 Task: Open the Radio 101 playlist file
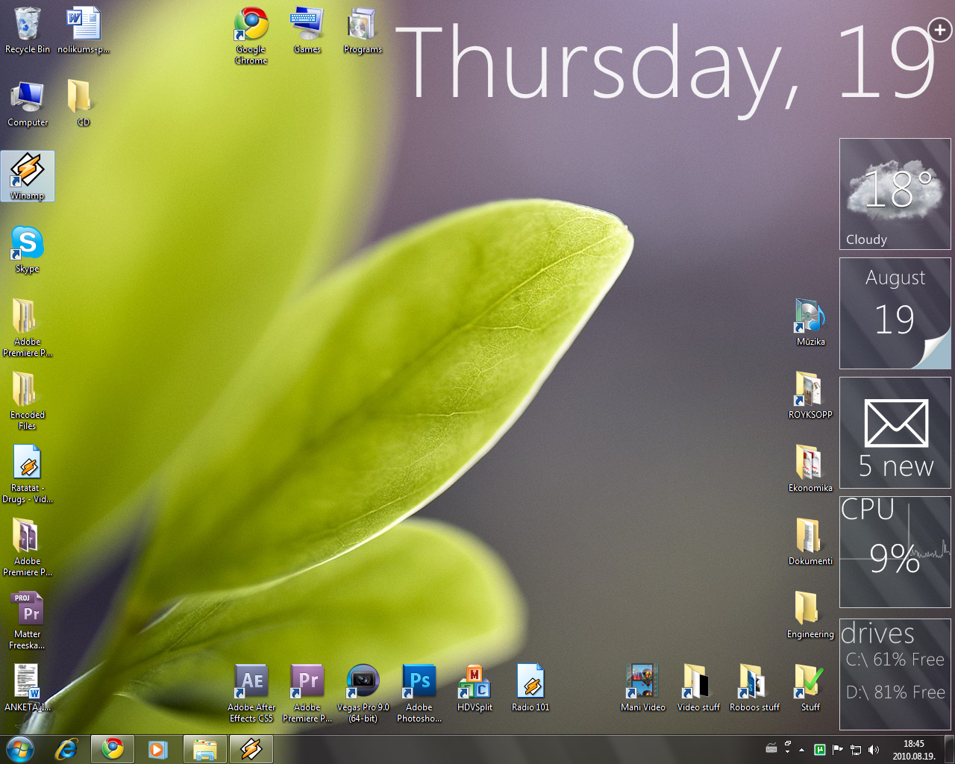530,688
